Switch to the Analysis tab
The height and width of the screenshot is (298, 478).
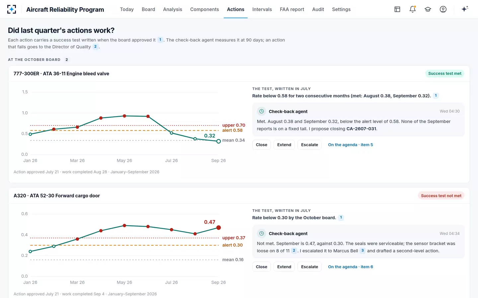[x=173, y=9]
